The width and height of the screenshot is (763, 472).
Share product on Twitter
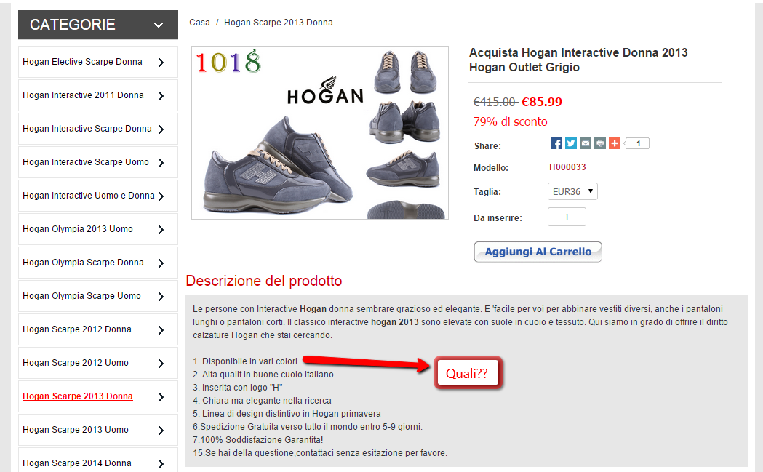(571, 143)
